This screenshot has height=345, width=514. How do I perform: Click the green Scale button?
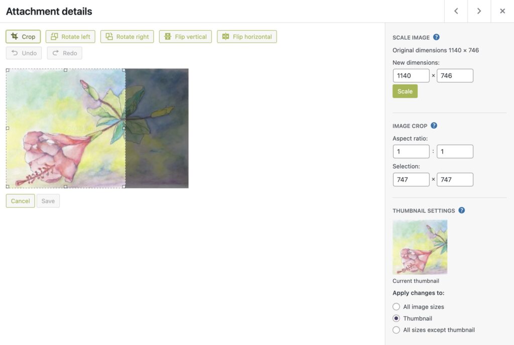pos(405,91)
